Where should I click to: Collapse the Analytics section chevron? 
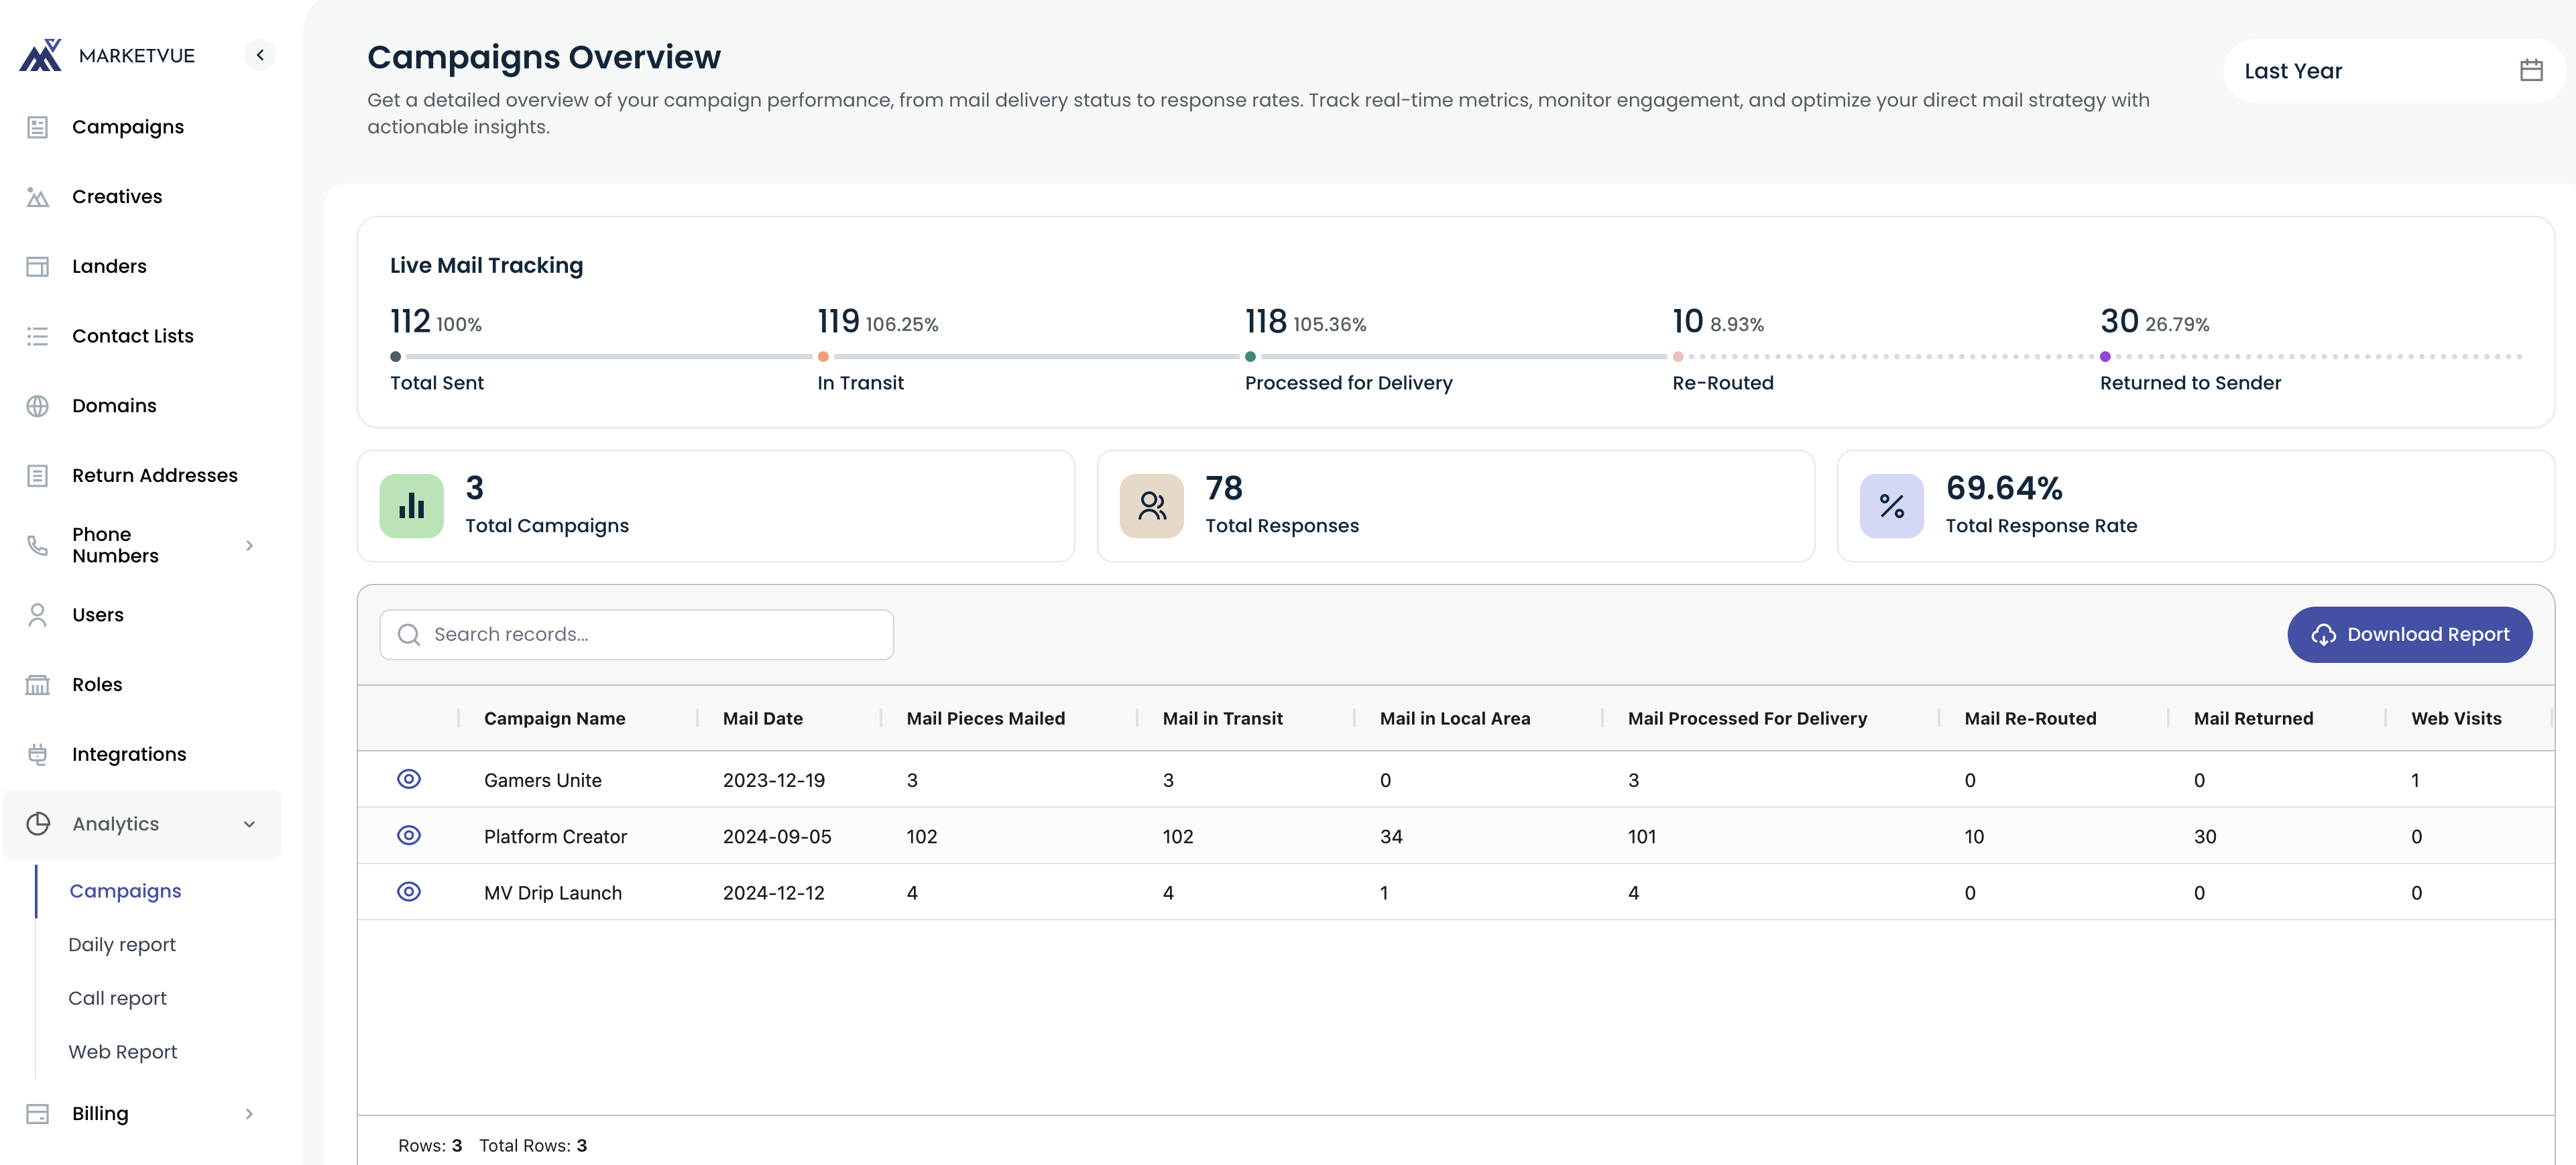click(x=250, y=824)
